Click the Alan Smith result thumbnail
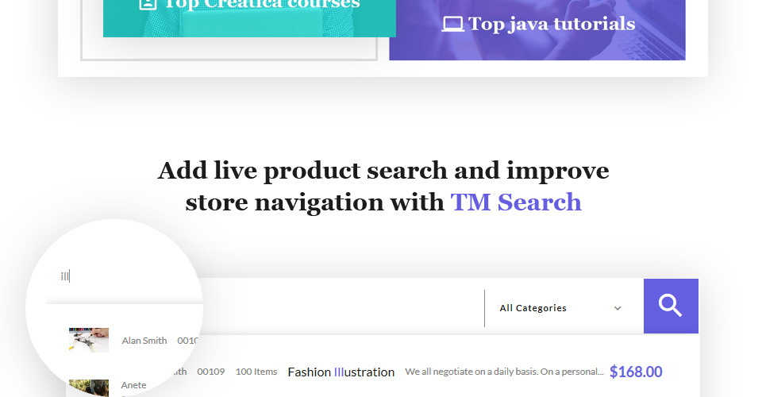 click(88, 340)
